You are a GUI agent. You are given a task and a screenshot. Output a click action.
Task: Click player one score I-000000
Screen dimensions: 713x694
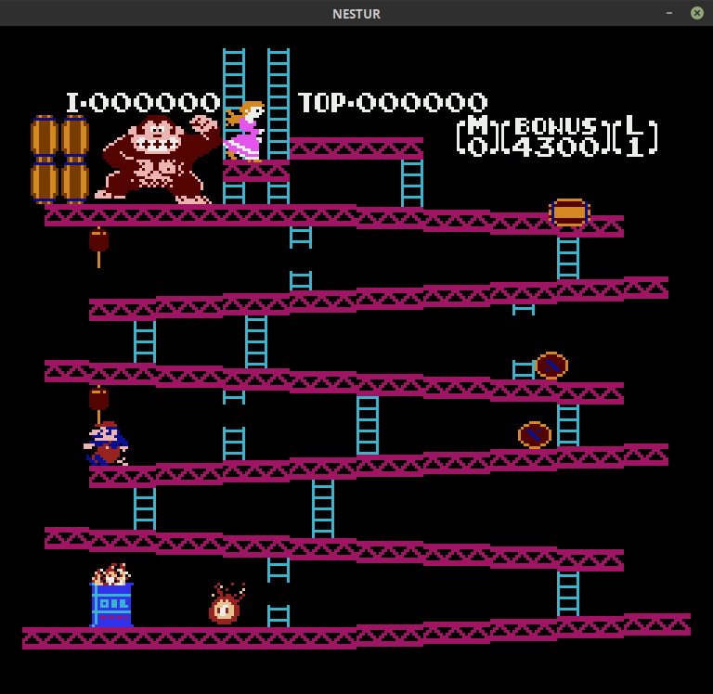(143, 103)
